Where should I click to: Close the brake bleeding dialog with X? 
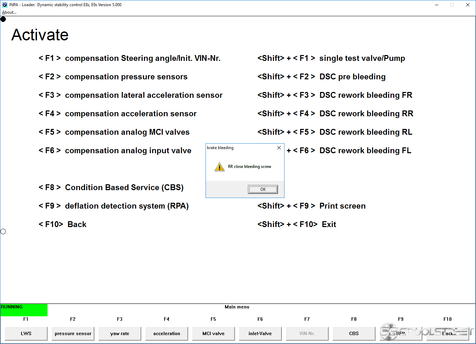279,148
